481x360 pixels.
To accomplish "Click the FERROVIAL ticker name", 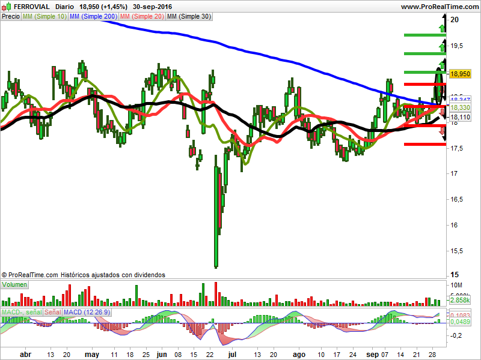I will [x=32, y=7].
